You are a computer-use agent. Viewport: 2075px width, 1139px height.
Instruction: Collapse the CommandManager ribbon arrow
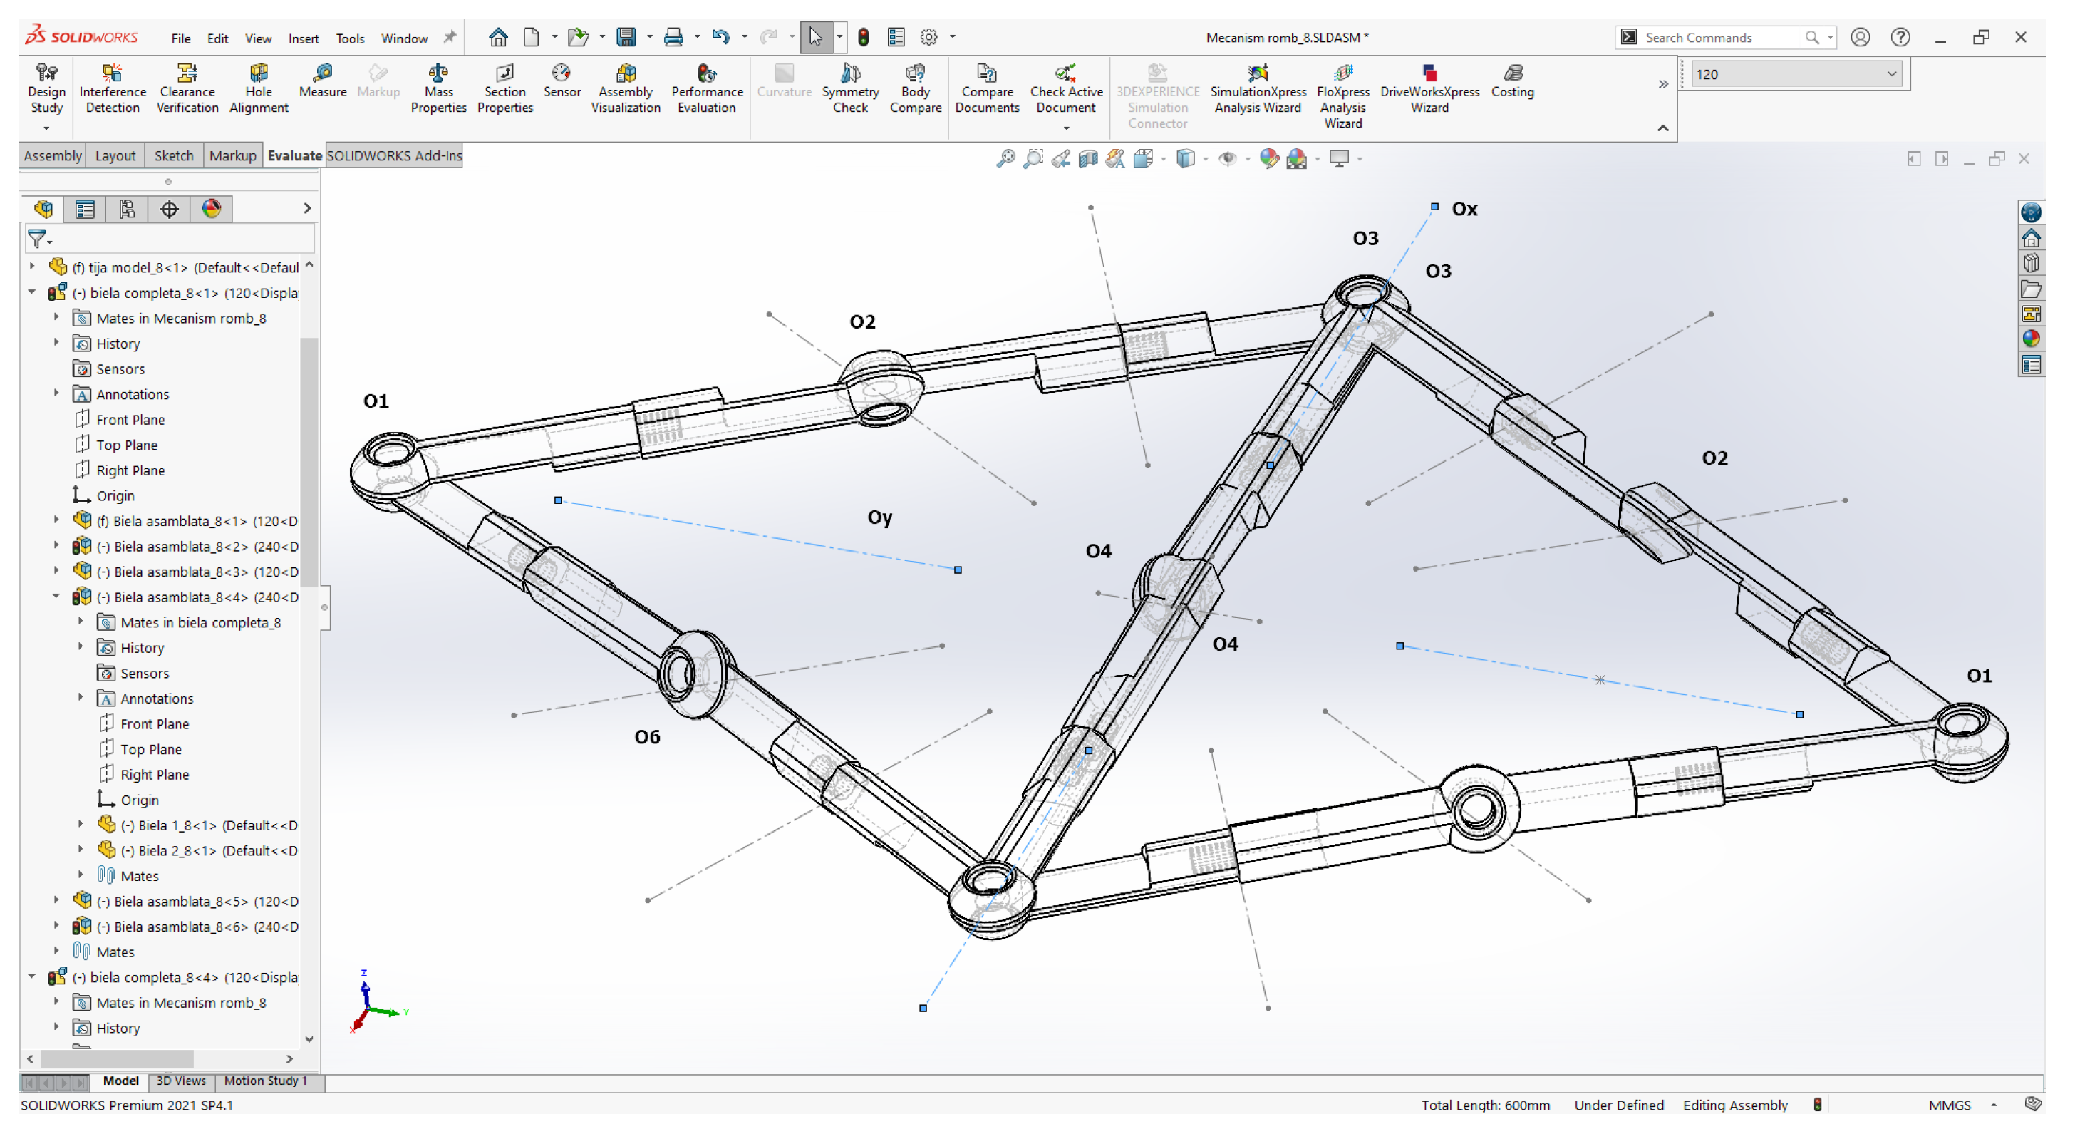1662,128
